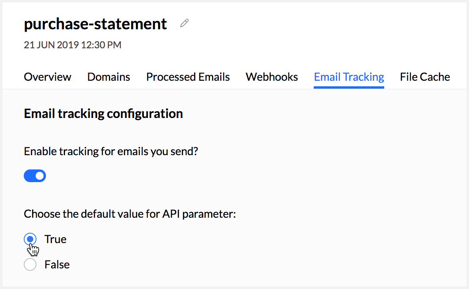This screenshot has width=469, height=289.
Task: Go to the Processed Emails tab
Action: (x=188, y=77)
